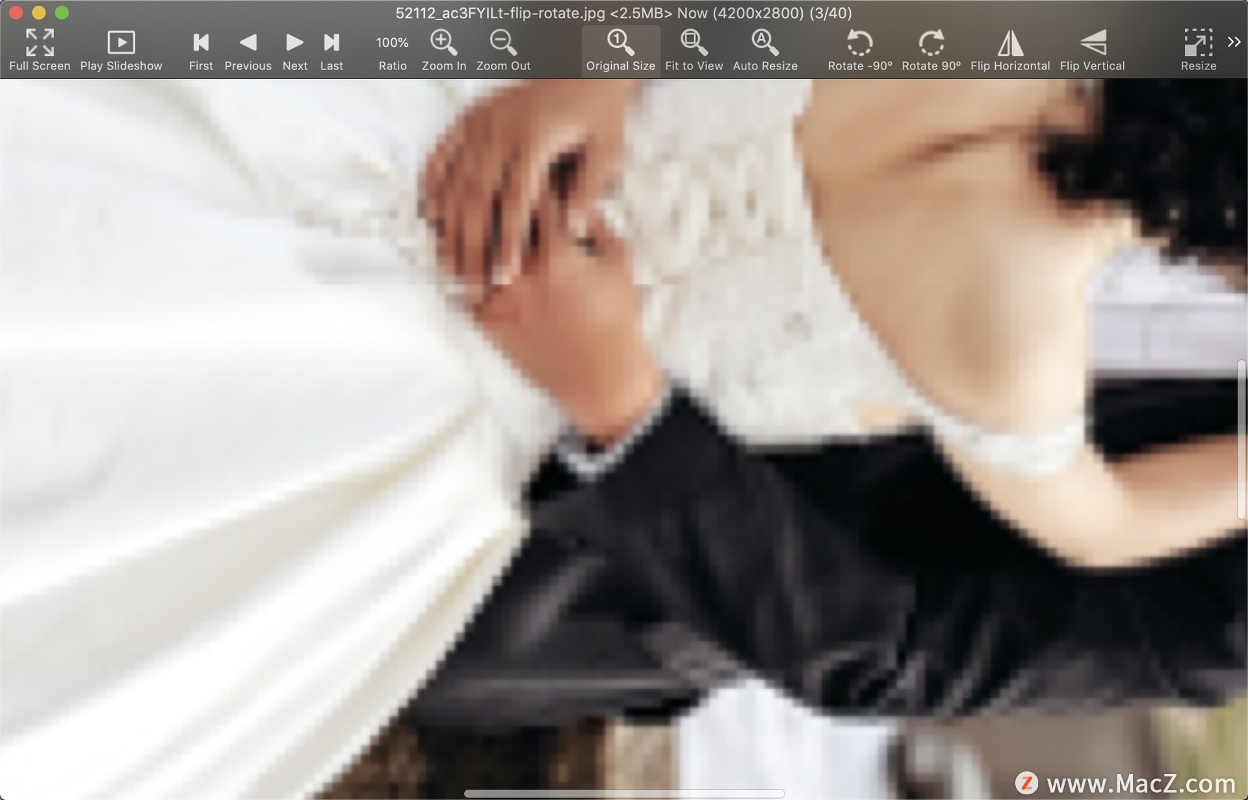Click Original Size button
Screen dimensions: 1248x800
pos(620,49)
